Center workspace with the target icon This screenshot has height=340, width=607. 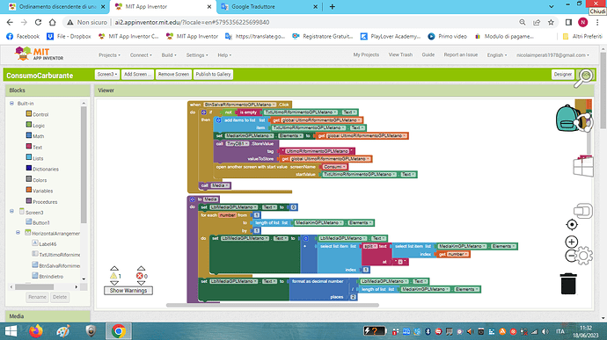[x=572, y=224]
